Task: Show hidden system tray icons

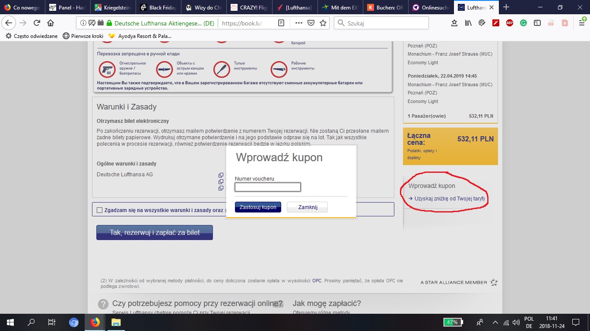Action: click(495, 322)
